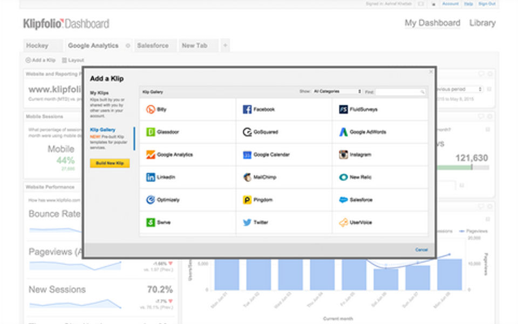Click the Mon Jun 08 chart bar
Viewport: 518px width, 324px height.
click(x=449, y=274)
